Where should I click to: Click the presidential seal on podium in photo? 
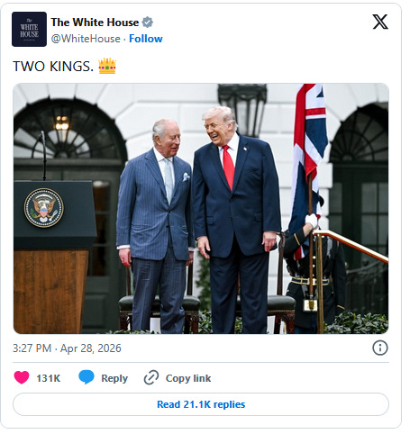click(44, 208)
